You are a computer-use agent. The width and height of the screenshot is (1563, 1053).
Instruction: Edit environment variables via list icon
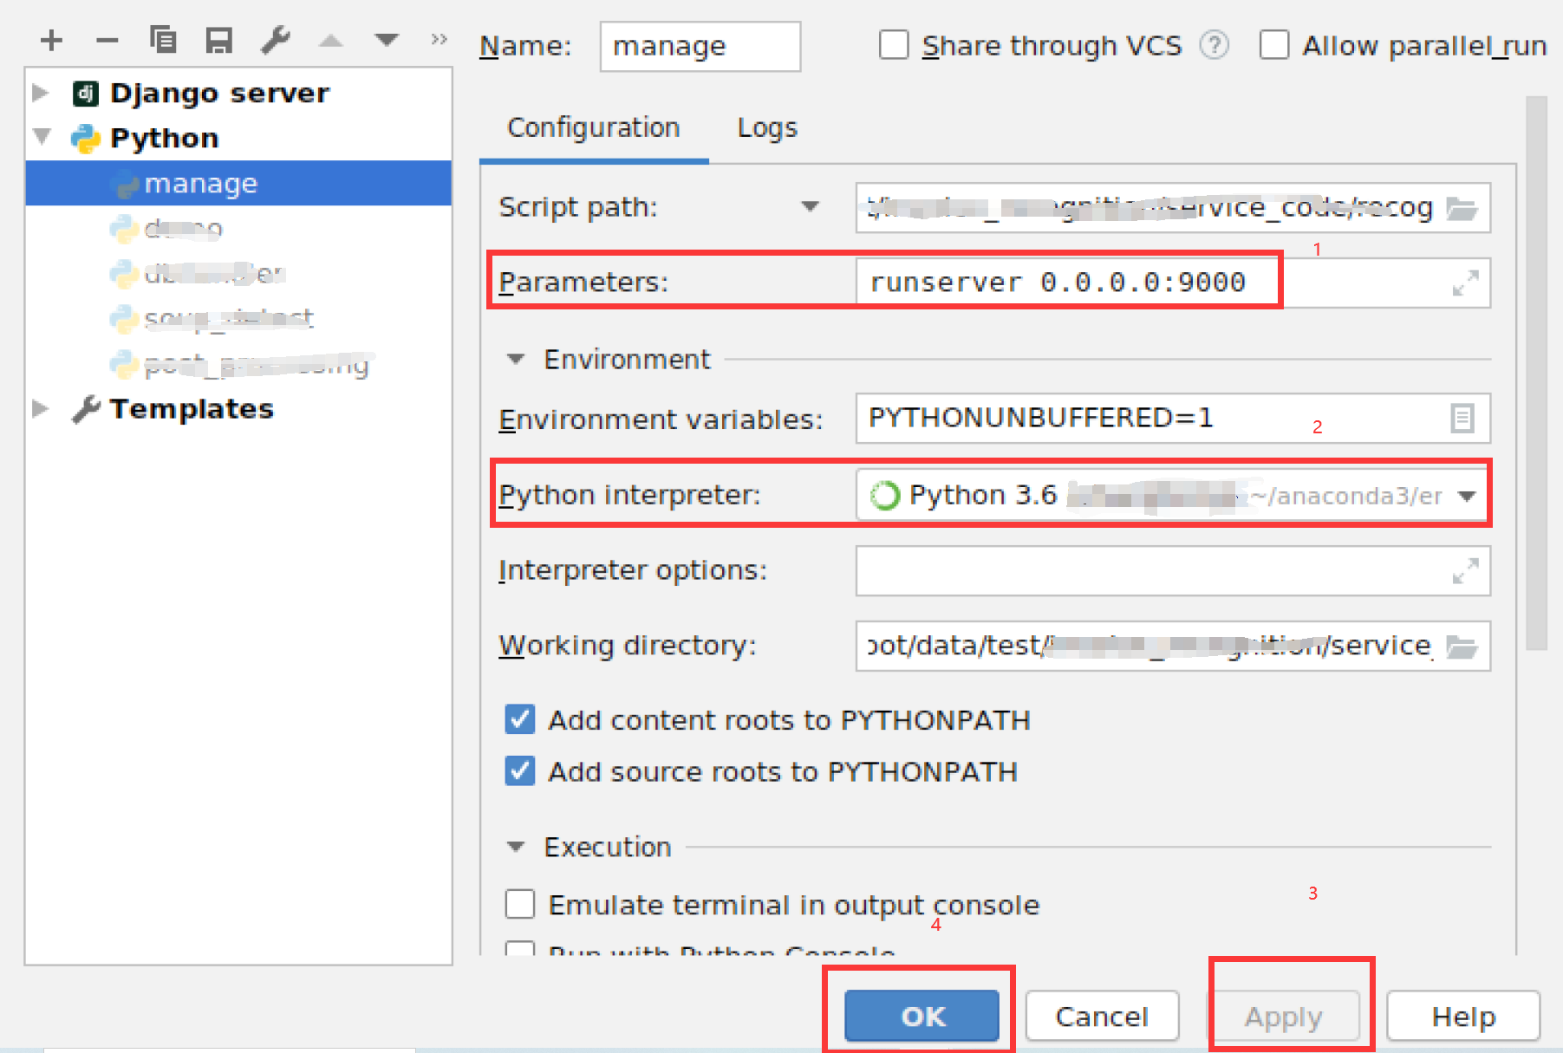1462,418
